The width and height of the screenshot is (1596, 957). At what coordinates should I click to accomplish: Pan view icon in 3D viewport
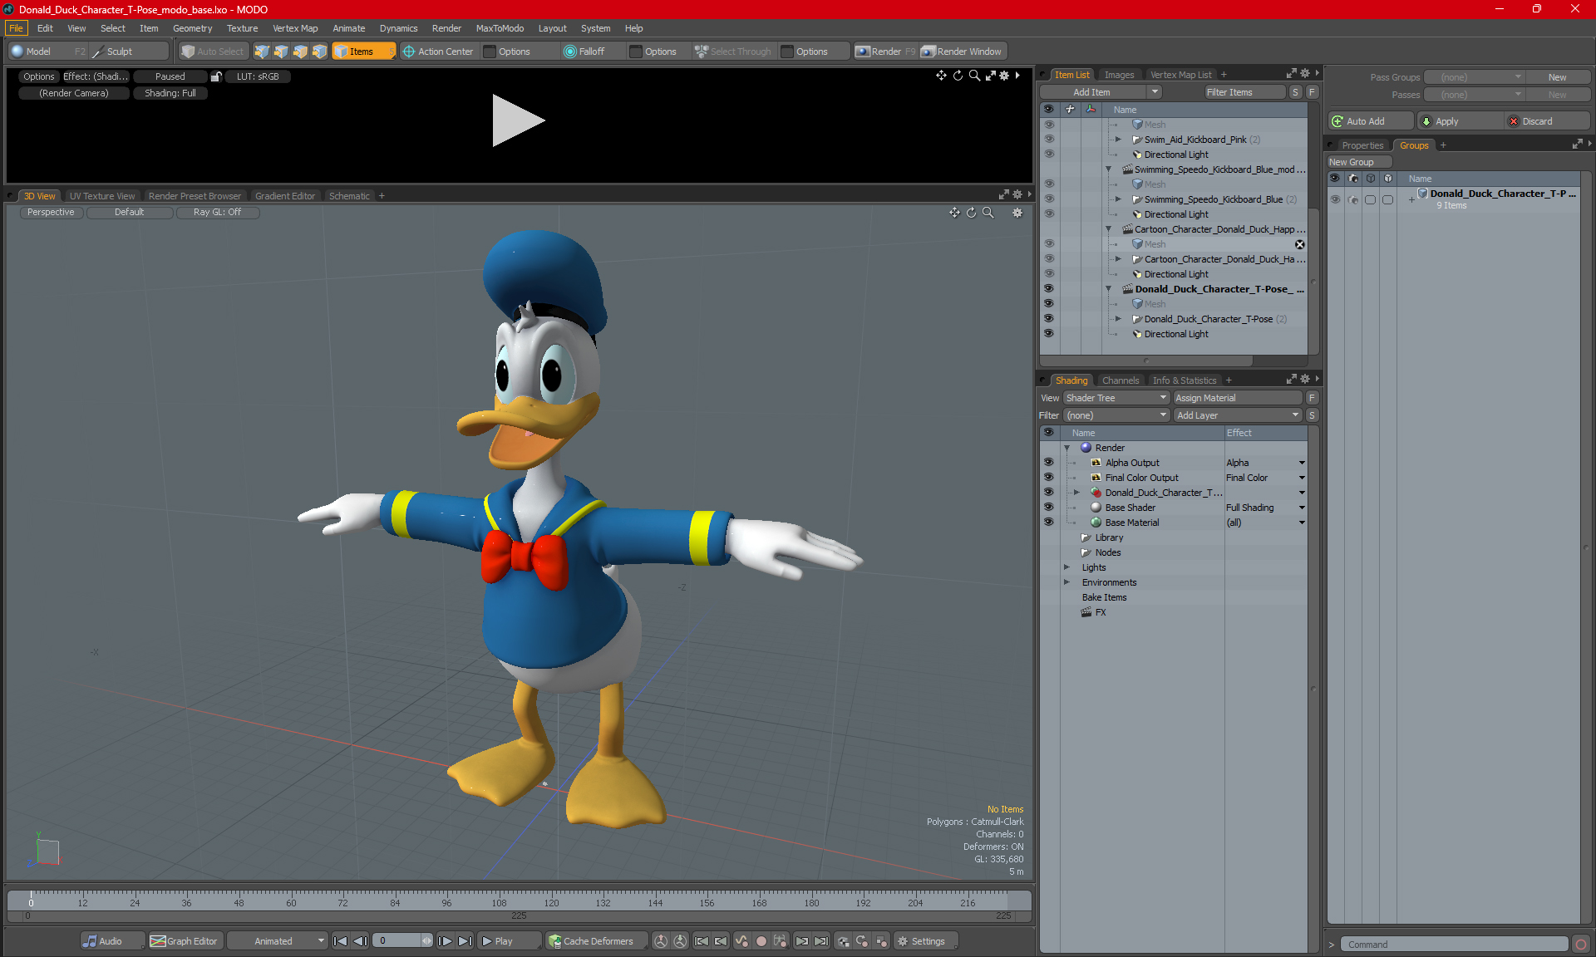[x=954, y=213]
